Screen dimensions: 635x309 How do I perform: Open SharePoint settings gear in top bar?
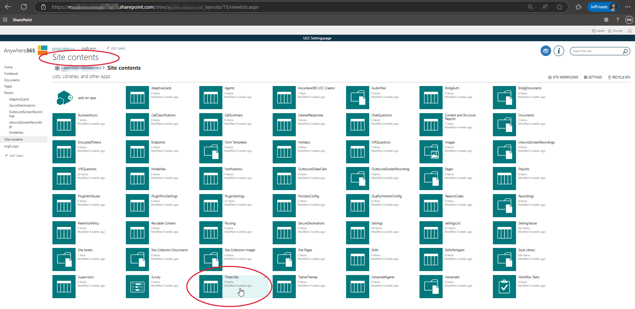(606, 20)
